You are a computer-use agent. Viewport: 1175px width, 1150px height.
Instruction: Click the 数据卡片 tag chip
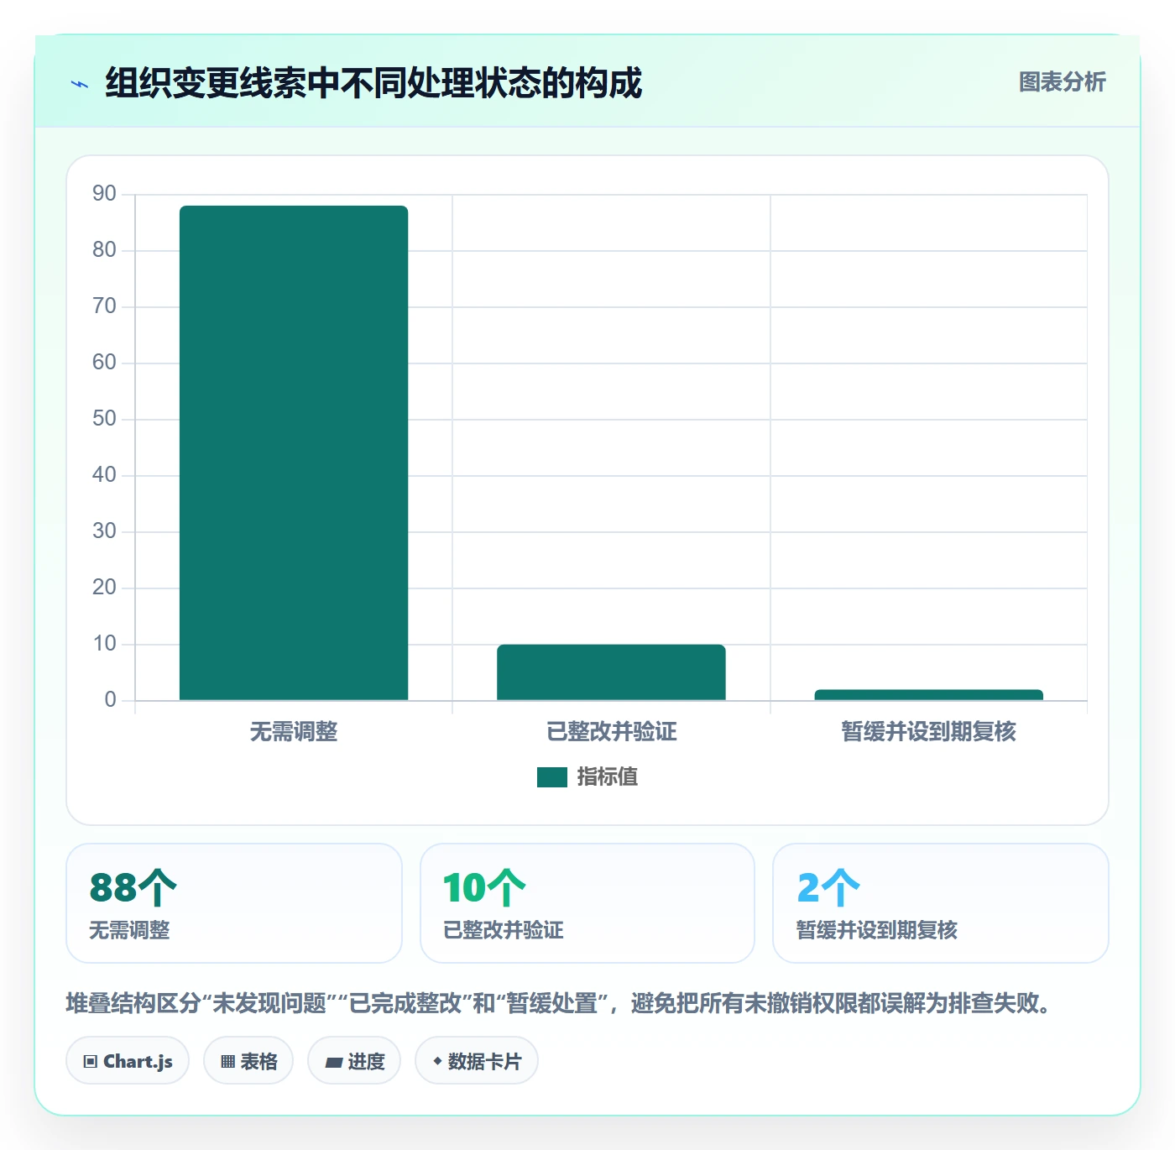click(x=477, y=1061)
